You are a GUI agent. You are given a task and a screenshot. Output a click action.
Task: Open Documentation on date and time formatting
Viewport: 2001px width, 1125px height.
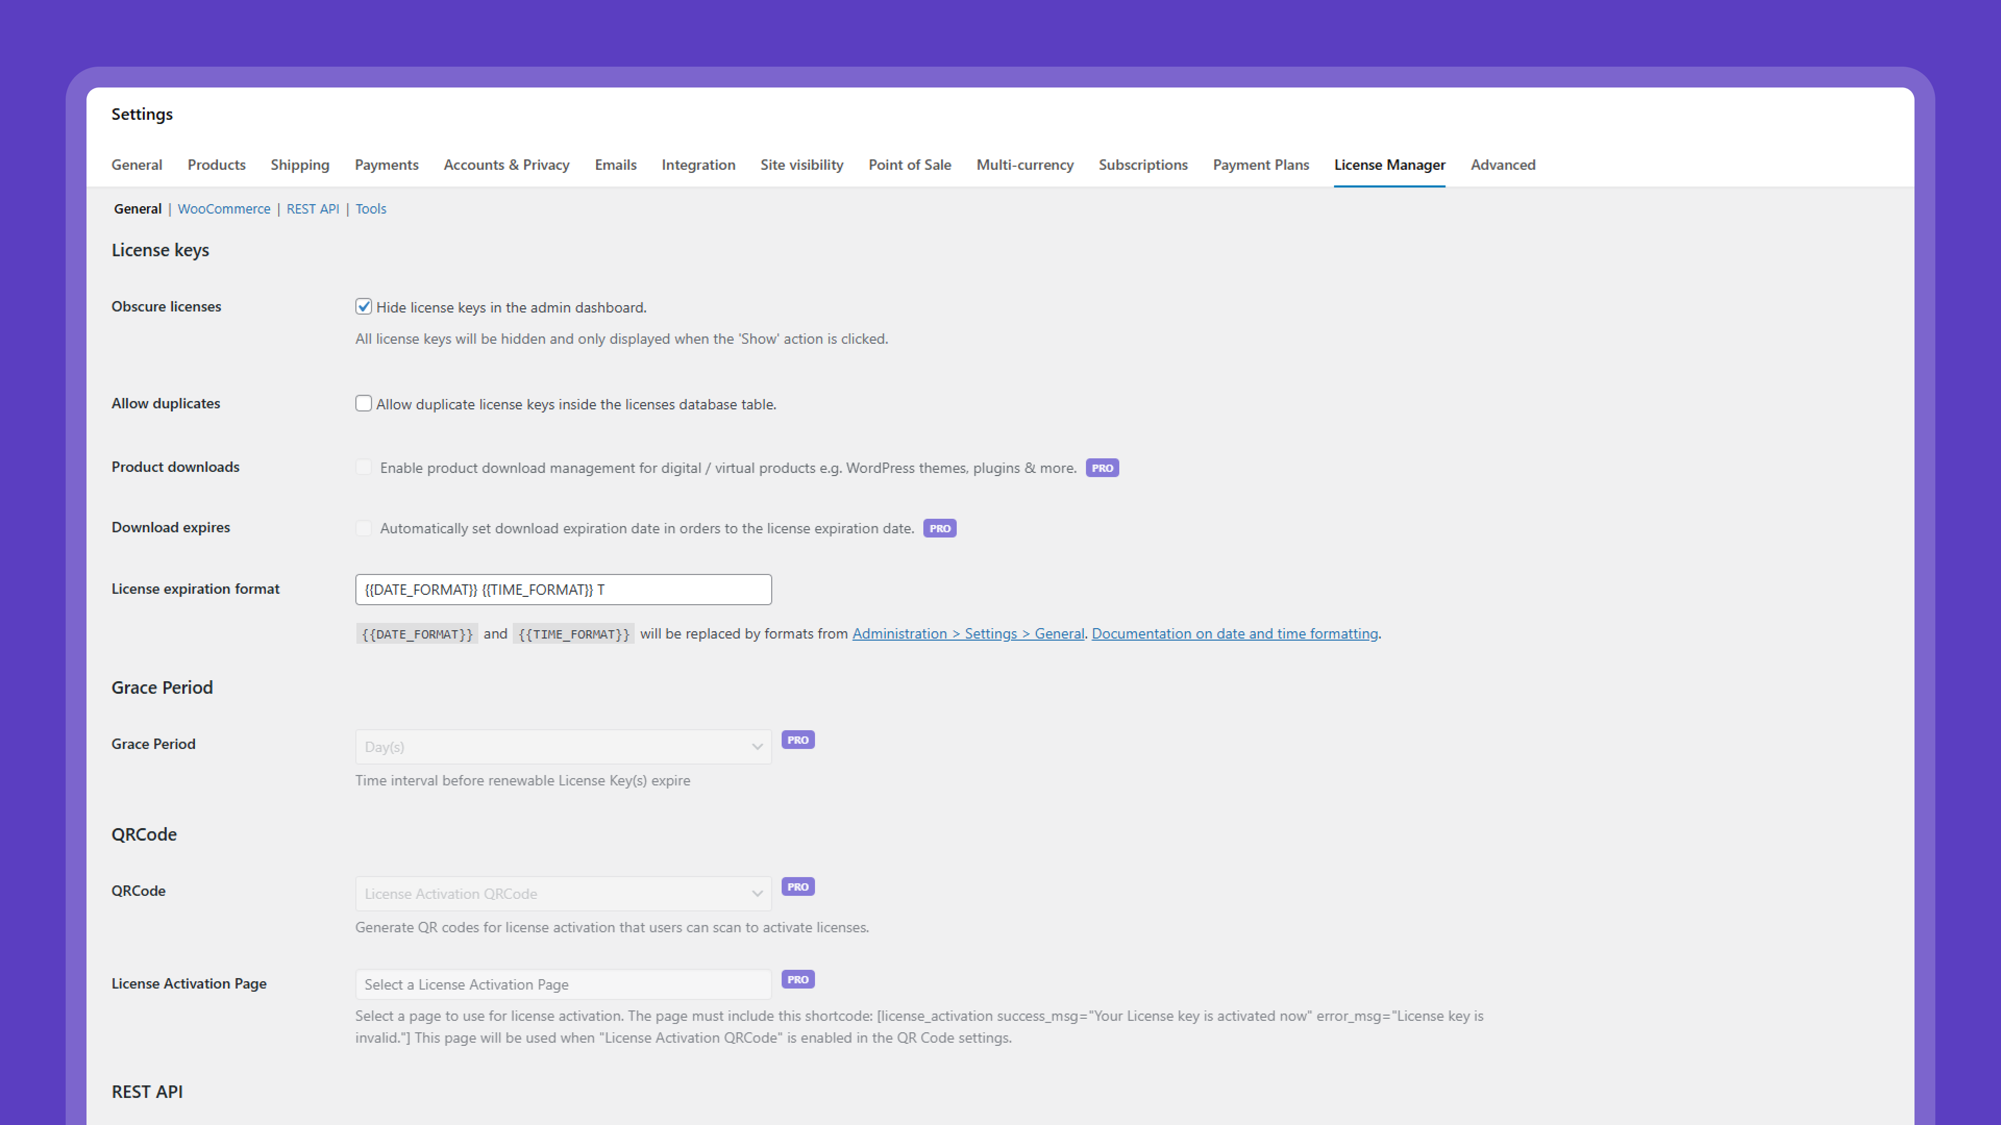1234,633
